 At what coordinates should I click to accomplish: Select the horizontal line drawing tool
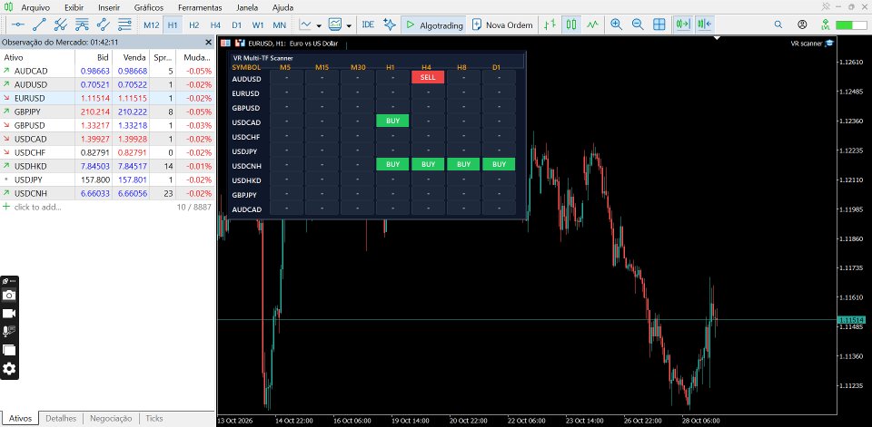[x=18, y=24]
